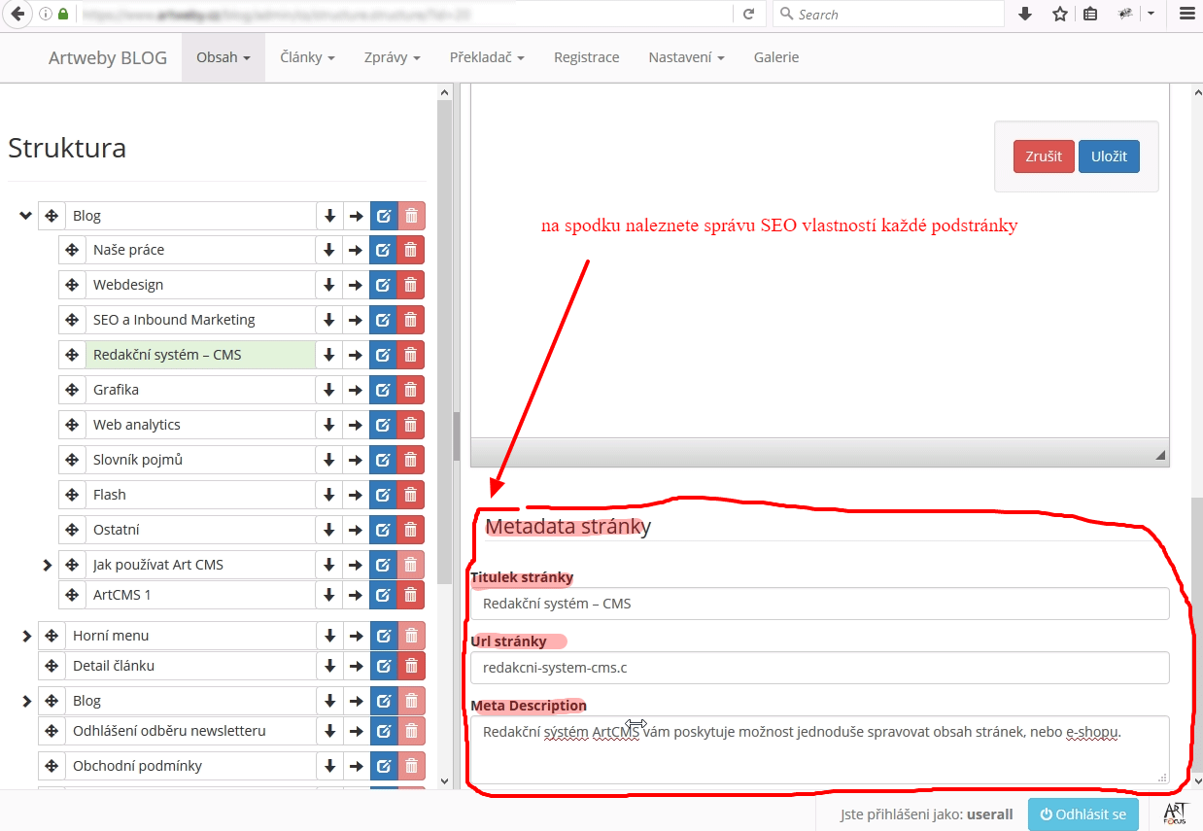Open the Překladač dropdown menu
The image size is (1203, 831).
487,57
